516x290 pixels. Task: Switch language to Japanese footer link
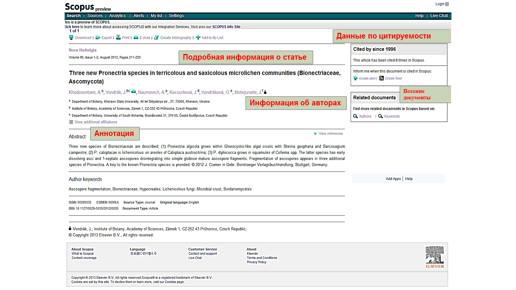click(x=143, y=254)
